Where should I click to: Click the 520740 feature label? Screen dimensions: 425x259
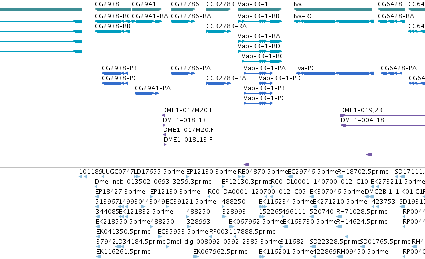pos(322,212)
